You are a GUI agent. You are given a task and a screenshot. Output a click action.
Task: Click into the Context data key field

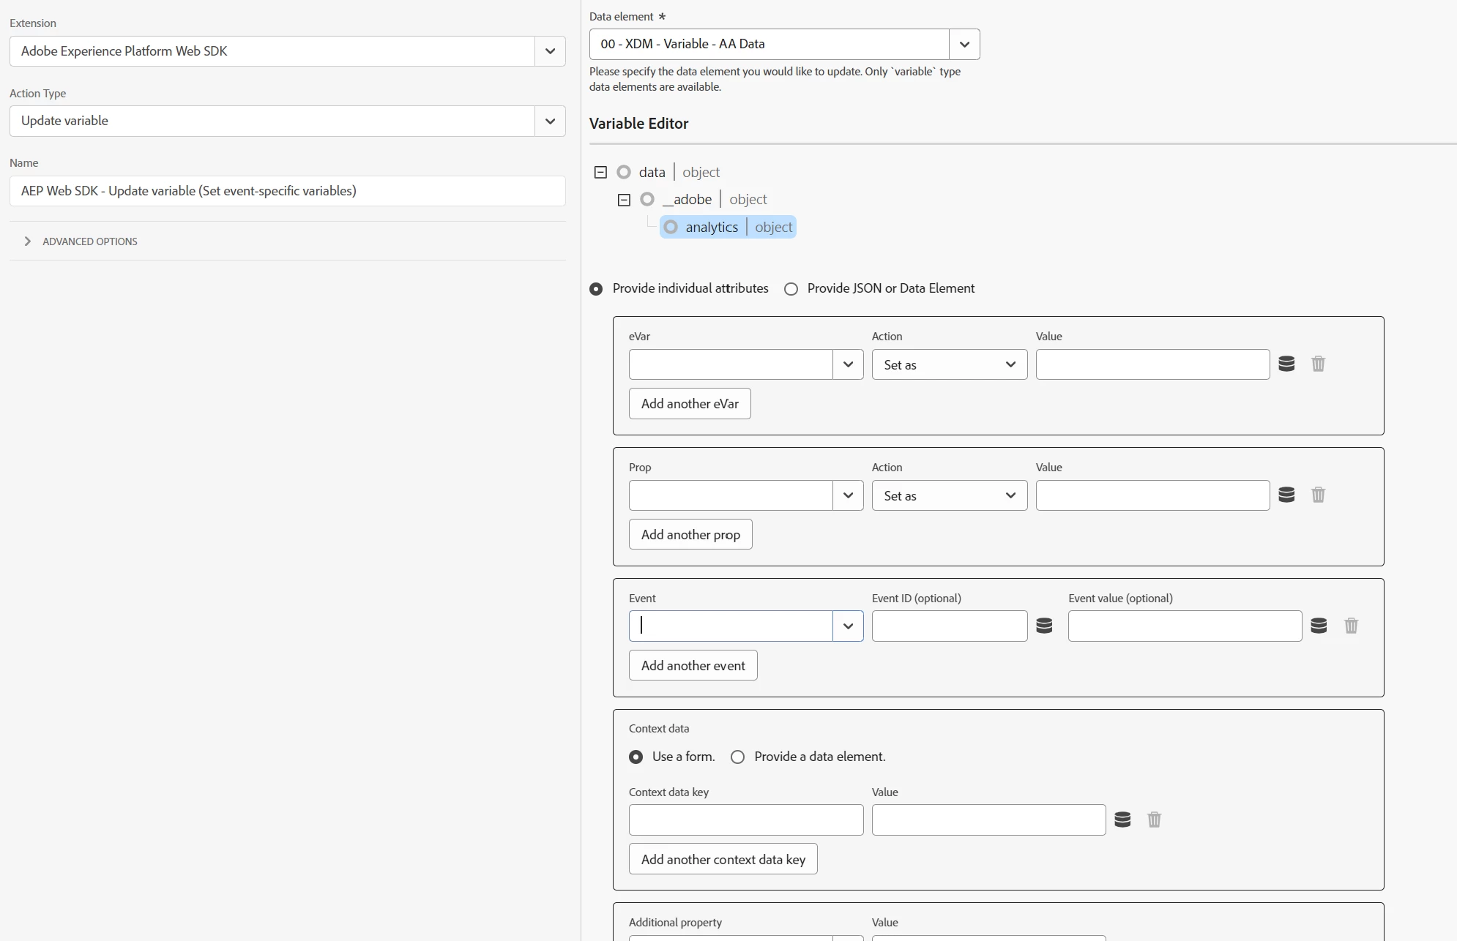click(x=745, y=820)
